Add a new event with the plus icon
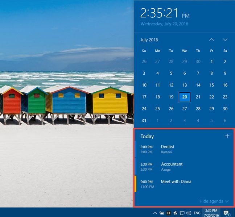The width and height of the screenshot is (235, 217). [x=227, y=136]
